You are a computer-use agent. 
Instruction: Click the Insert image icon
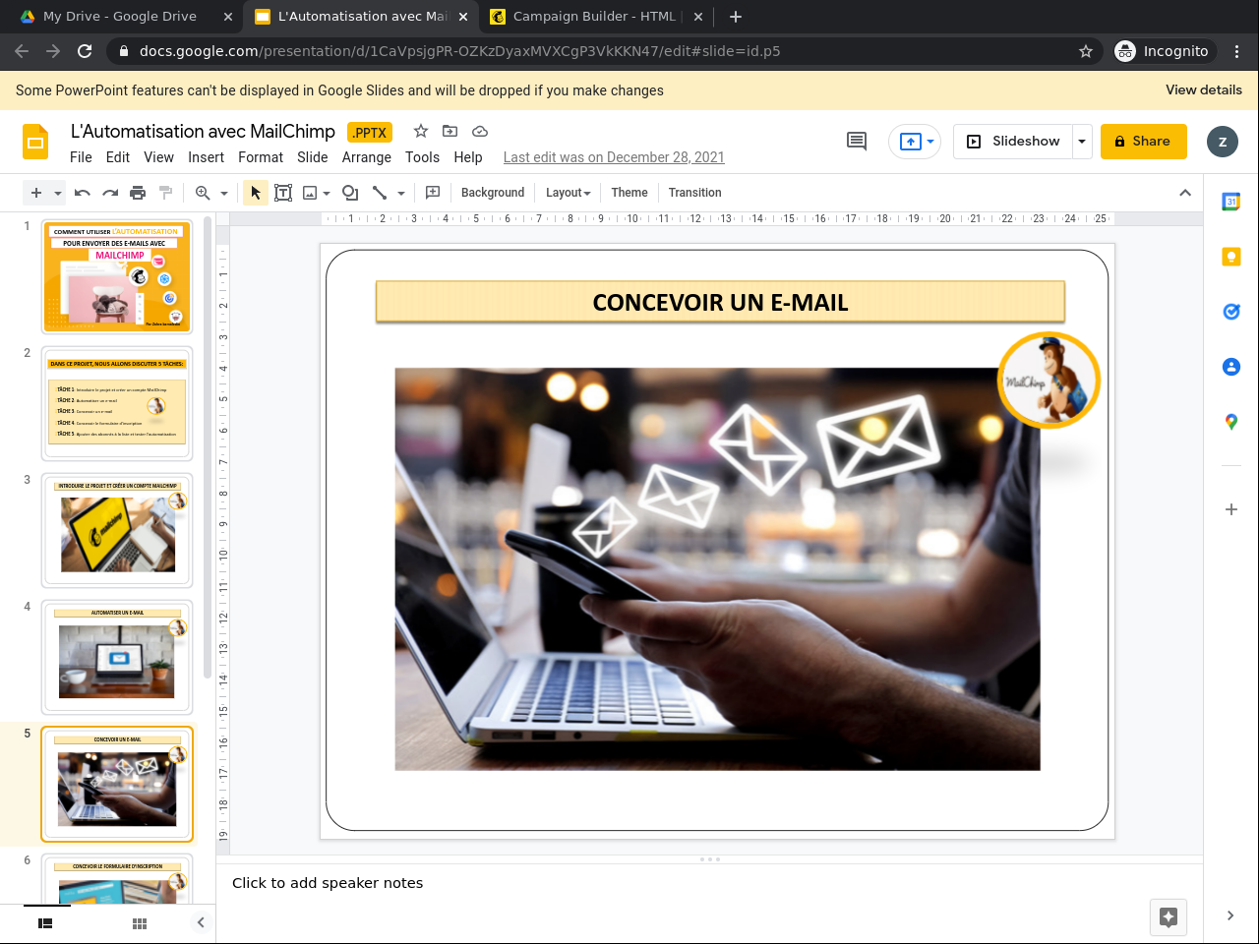(310, 193)
